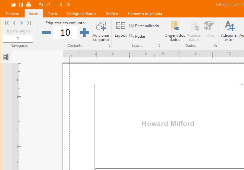Jump to the first page
This screenshot has width=244, height=170.
tap(7, 23)
